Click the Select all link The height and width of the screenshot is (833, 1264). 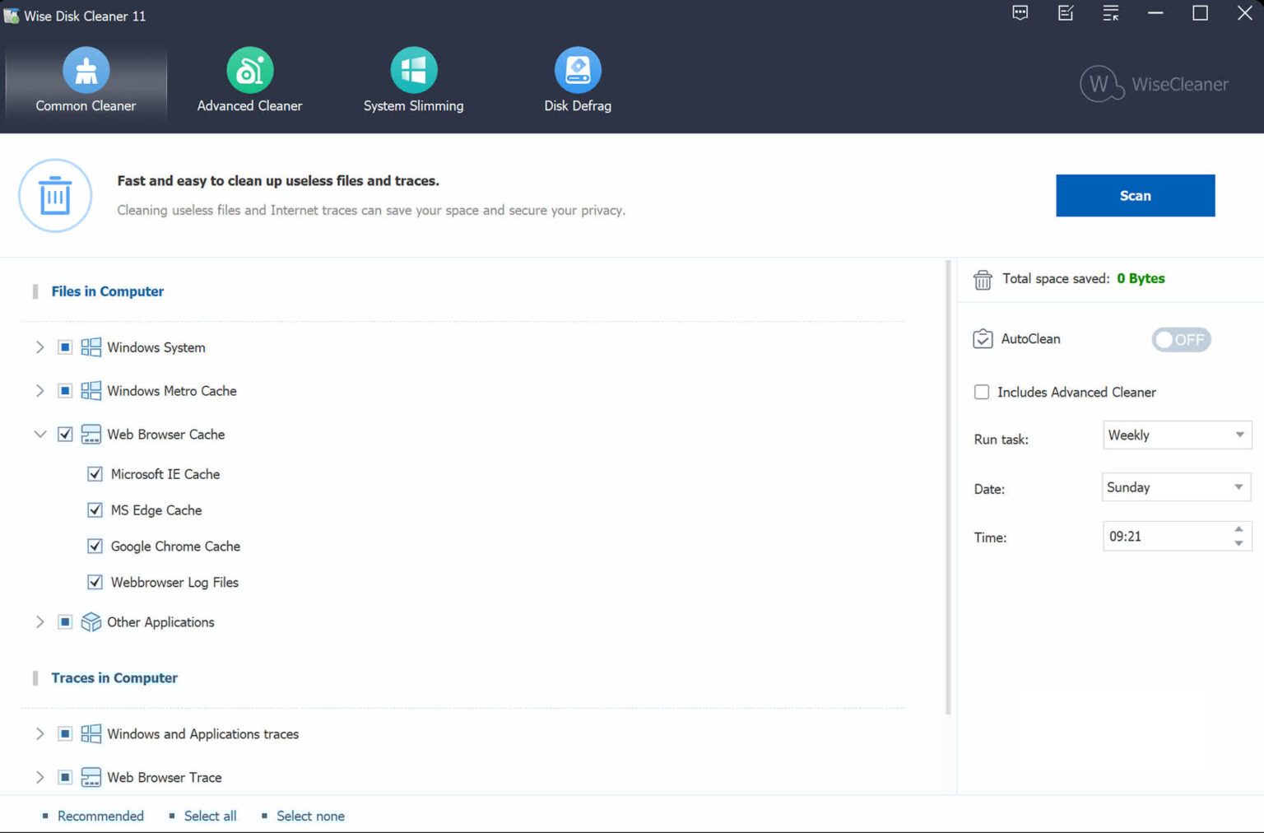coord(210,815)
